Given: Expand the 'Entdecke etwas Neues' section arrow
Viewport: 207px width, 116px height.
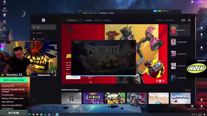Looking at the screenshot, I should [81, 90].
